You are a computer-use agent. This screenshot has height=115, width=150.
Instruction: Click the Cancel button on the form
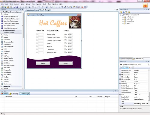click(x=66, y=63)
